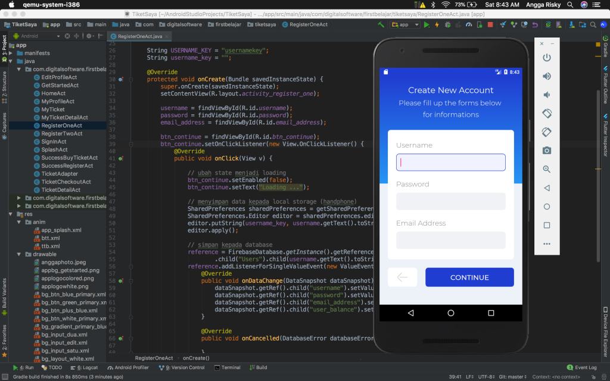Raise emulator volume with the volume up icon
The image size is (610, 381).
(547, 76)
